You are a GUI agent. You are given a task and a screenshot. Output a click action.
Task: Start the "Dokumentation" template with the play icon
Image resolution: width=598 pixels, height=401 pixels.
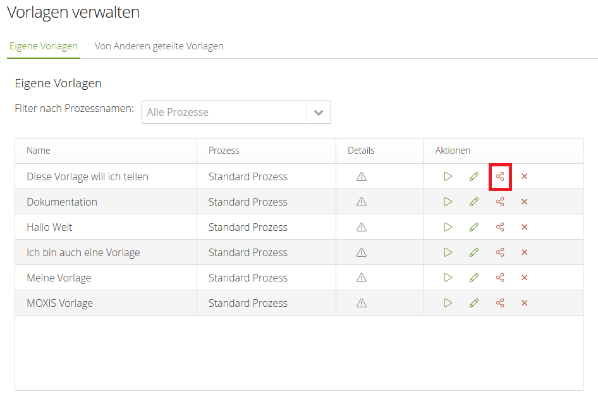pyautogui.click(x=448, y=202)
